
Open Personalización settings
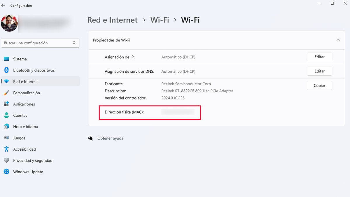(x=6, y=93)
